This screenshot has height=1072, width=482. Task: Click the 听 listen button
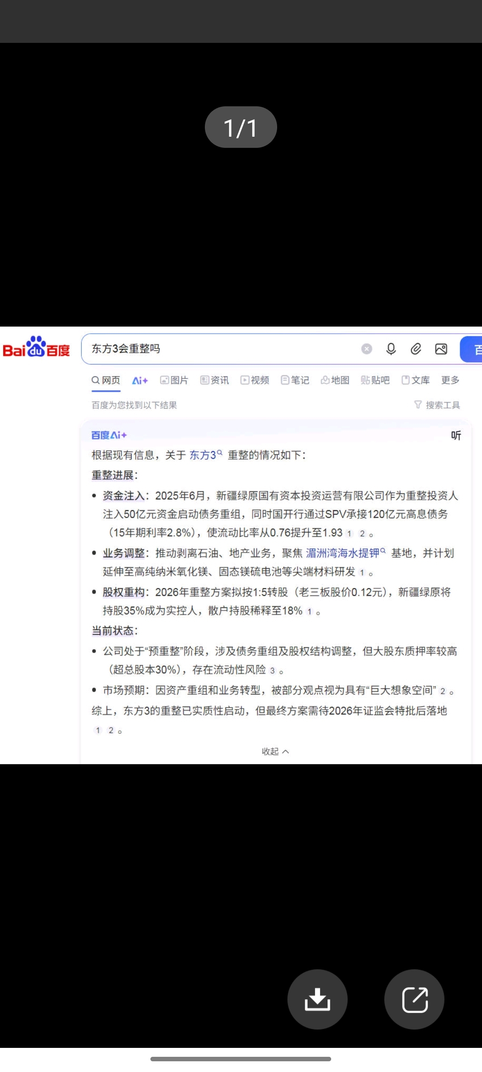pyautogui.click(x=456, y=435)
